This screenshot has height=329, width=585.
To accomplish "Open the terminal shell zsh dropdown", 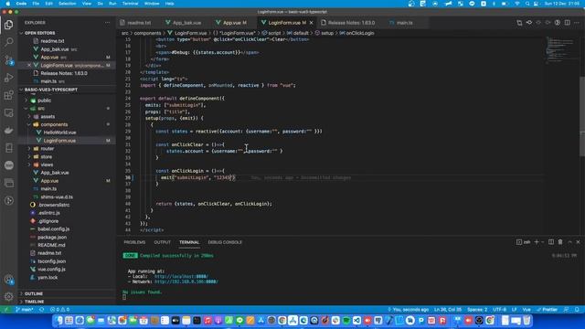I will (543, 242).
